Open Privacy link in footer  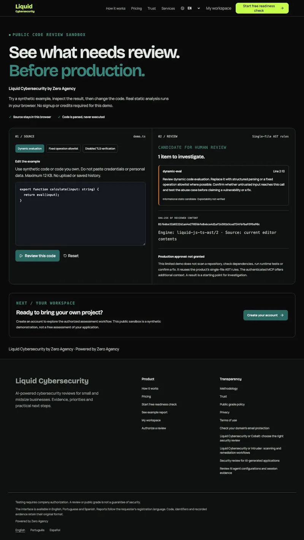coord(225,412)
